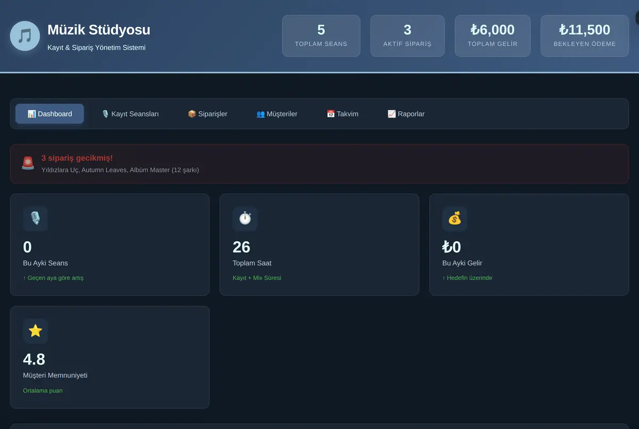Click the 26 Toplam Saat value
The height and width of the screenshot is (429, 639).
(241, 247)
